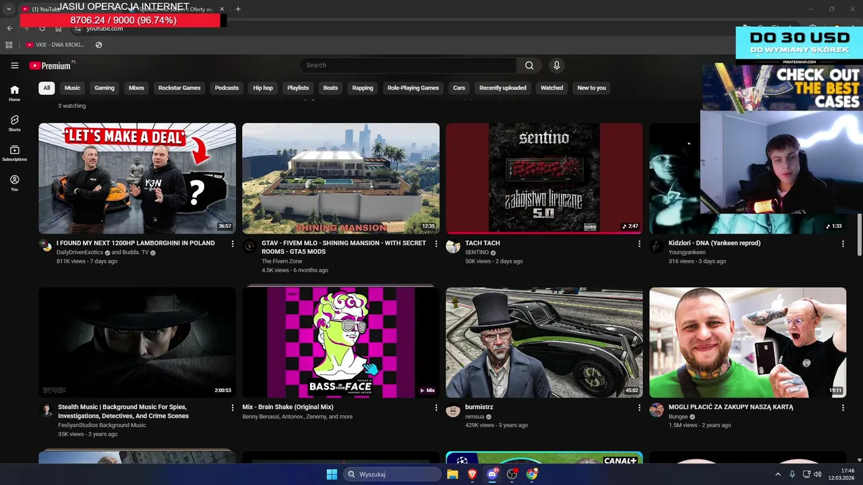Screen dimensions: 863x485
Task: Open three-dot menu for Kidzlori DNA video
Action: point(843,244)
